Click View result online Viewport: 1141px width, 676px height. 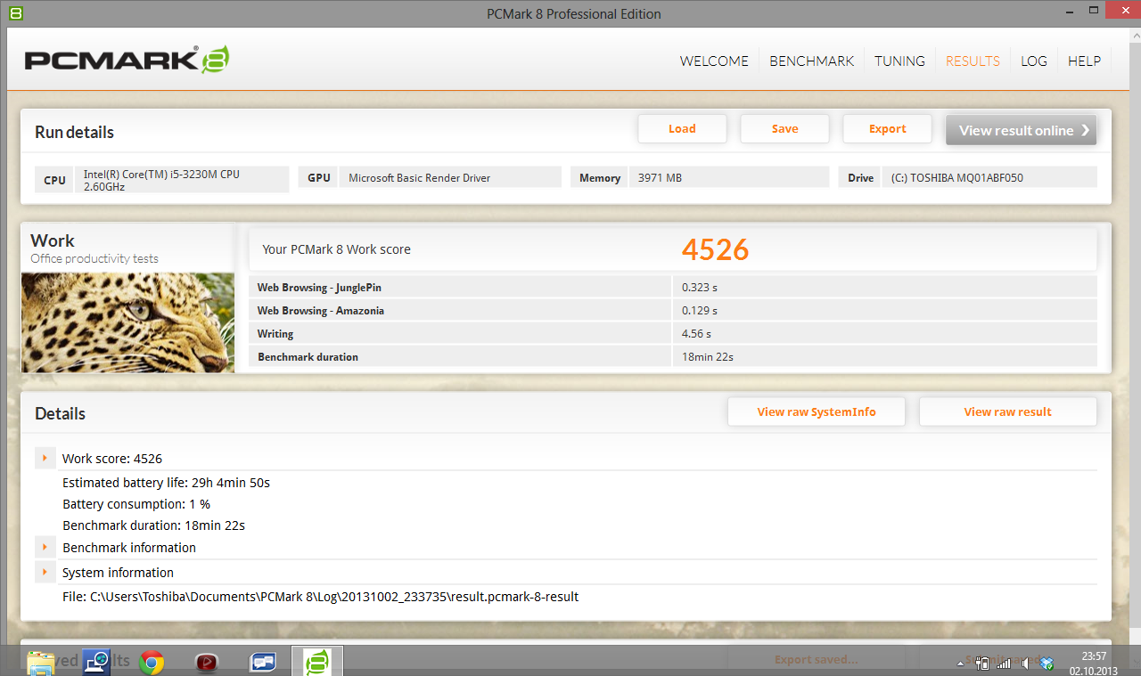[x=1021, y=130]
